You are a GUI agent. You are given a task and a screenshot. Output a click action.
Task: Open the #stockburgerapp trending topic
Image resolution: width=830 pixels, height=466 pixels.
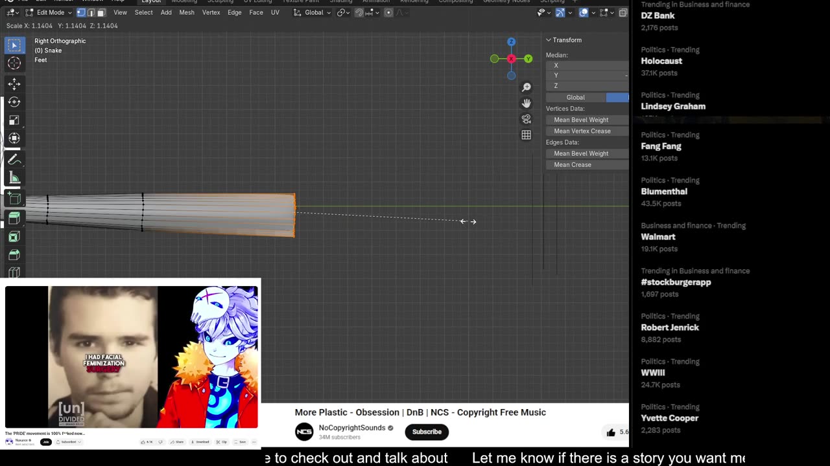[676, 282]
